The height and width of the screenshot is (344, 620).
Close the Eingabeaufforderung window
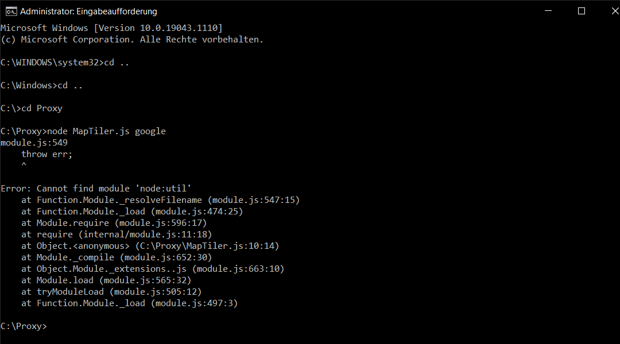(607, 11)
